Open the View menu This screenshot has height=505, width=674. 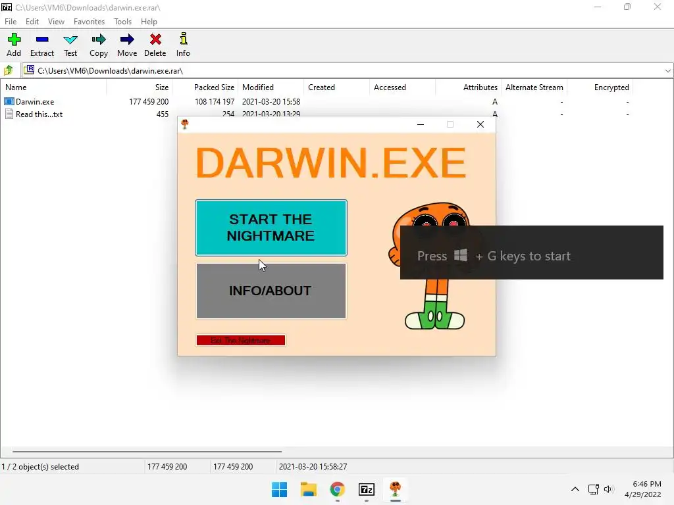click(x=56, y=22)
